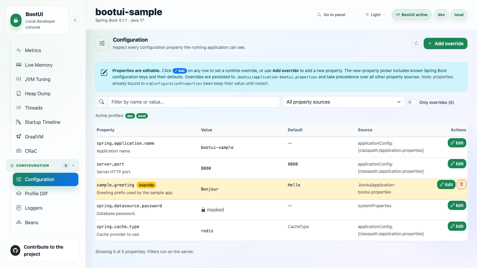
Task: Edit the sample.greeting override
Action: pyautogui.click(x=446, y=185)
